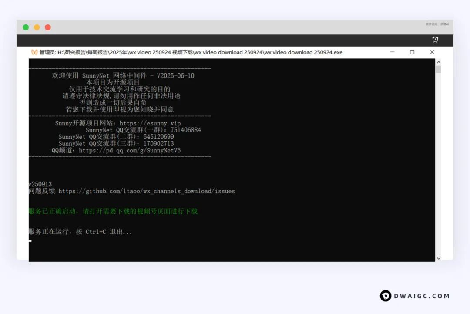Image resolution: width=470 pixels, height=314 pixels.
Task: Minimize the wx video download console window
Action: [x=392, y=52]
